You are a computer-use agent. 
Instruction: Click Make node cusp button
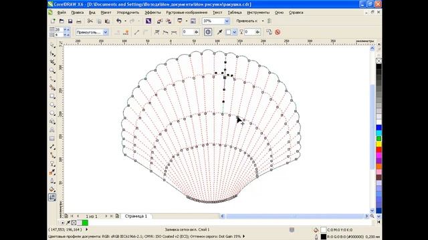point(156,32)
